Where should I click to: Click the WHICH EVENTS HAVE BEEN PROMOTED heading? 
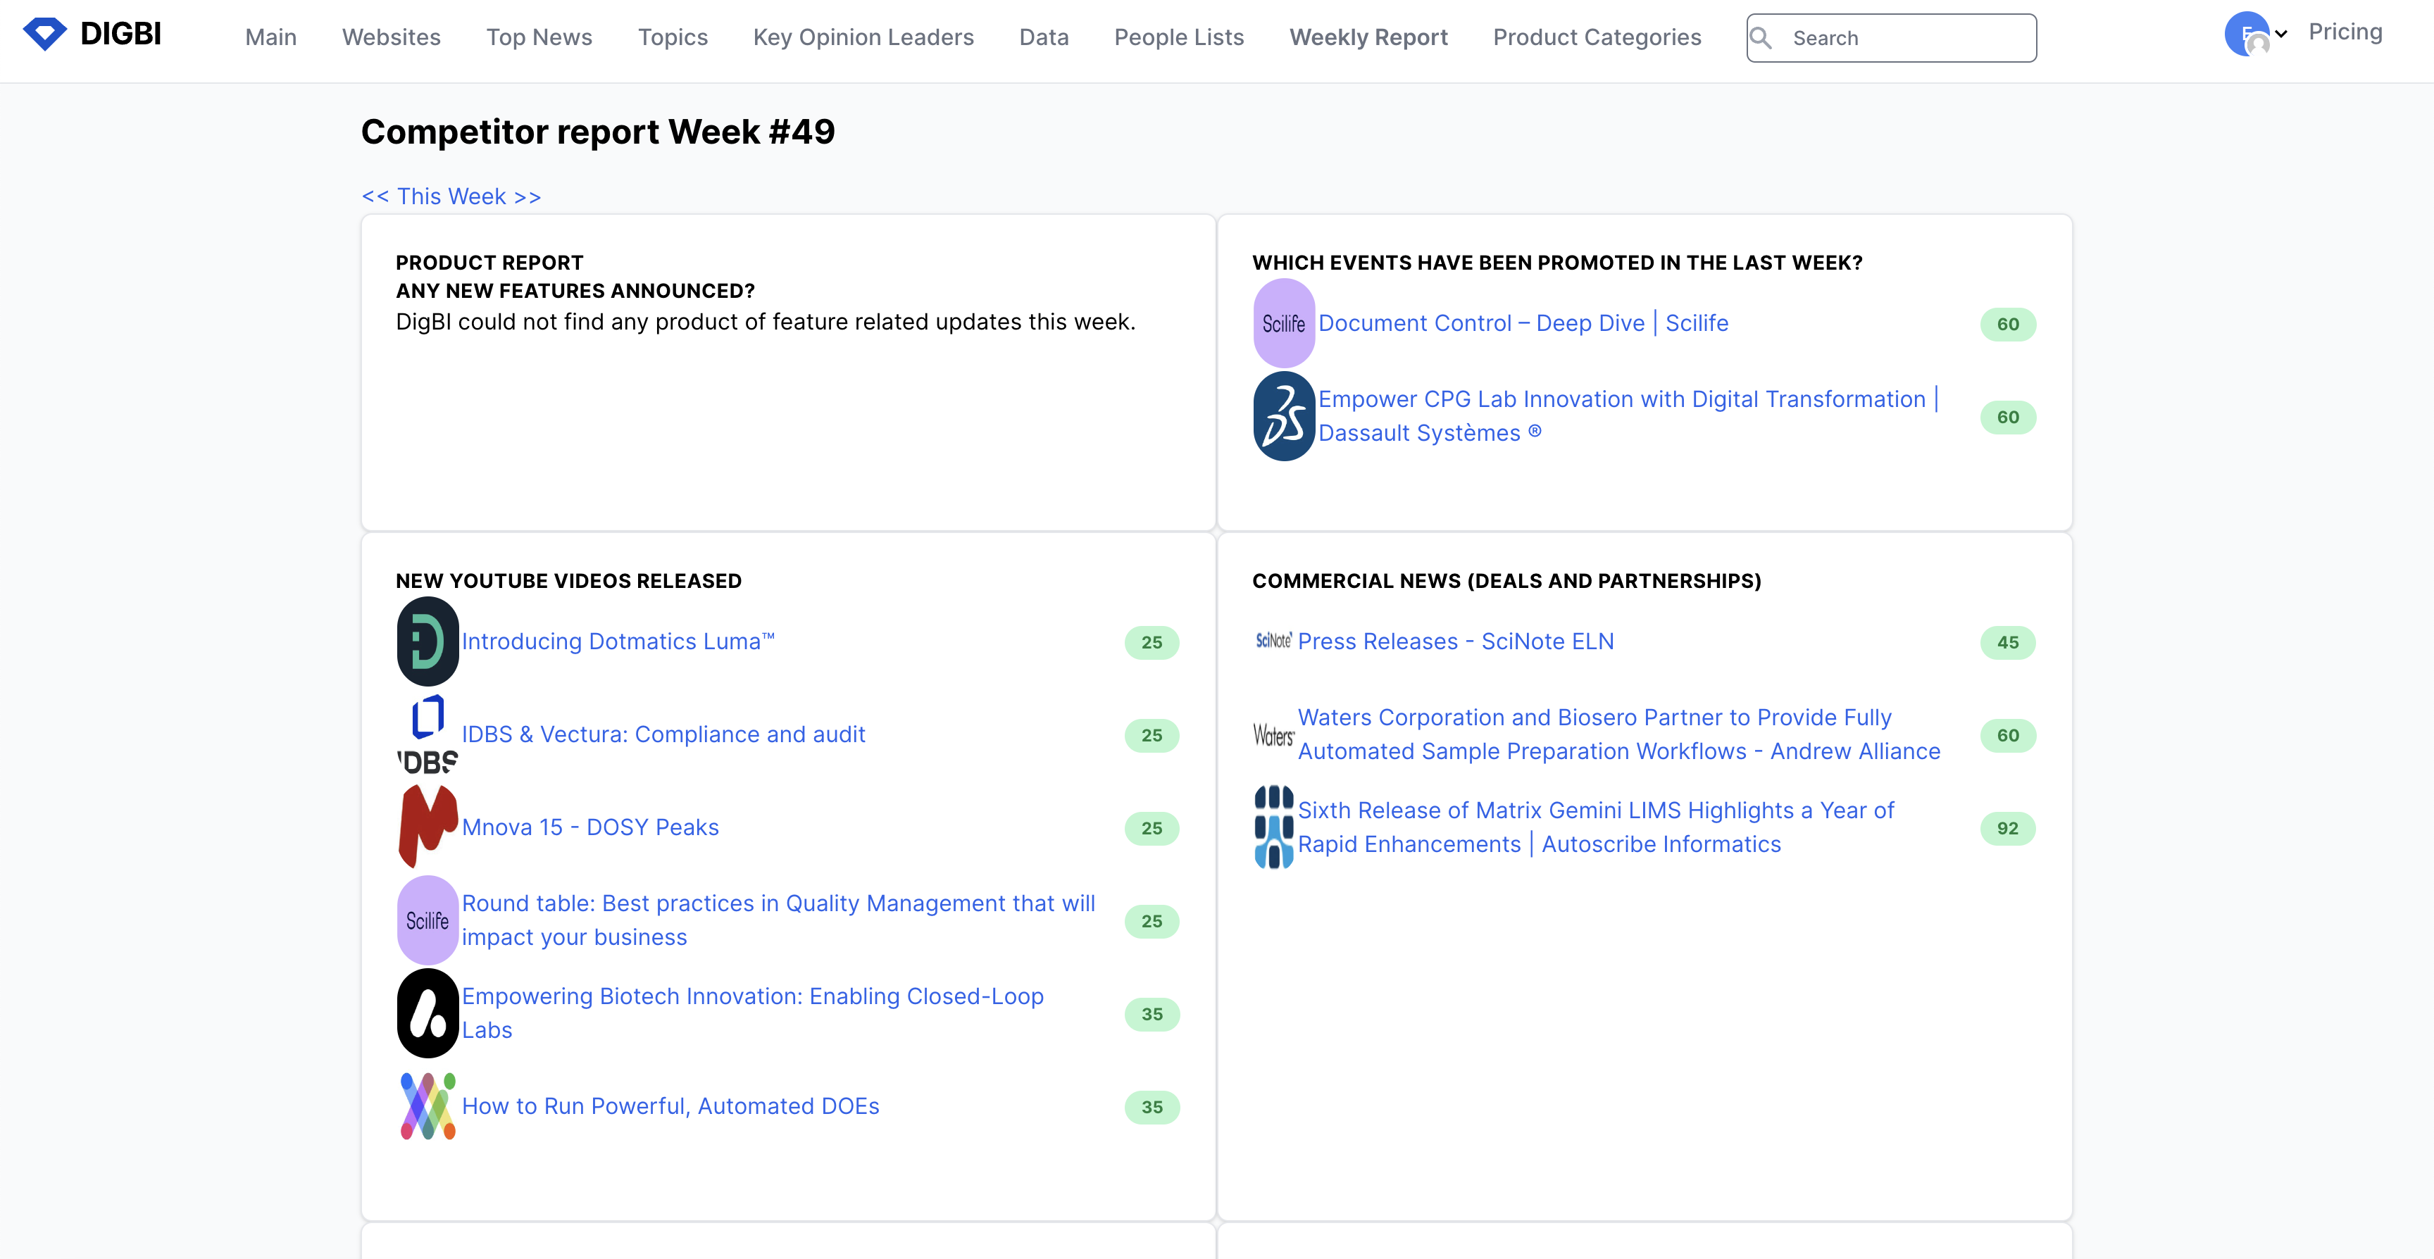click(1557, 263)
